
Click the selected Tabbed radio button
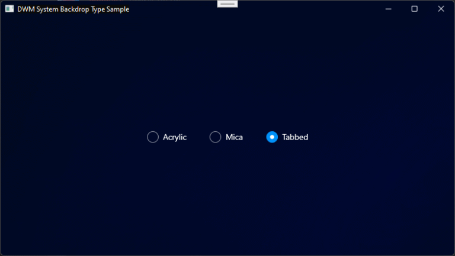click(x=272, y=137)
